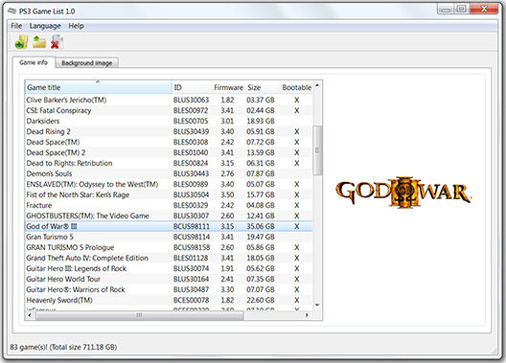Select the Fracture game row
The image size is (506, 363).
169,205
